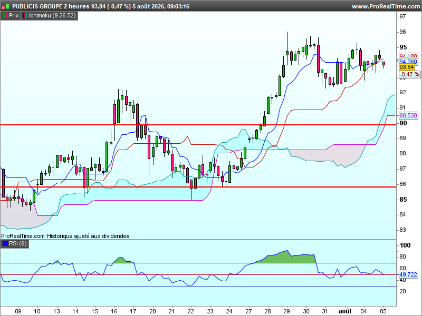422x316 pixels.
Task: Select date 24 on the time axis
Action: tap(229, 311)
